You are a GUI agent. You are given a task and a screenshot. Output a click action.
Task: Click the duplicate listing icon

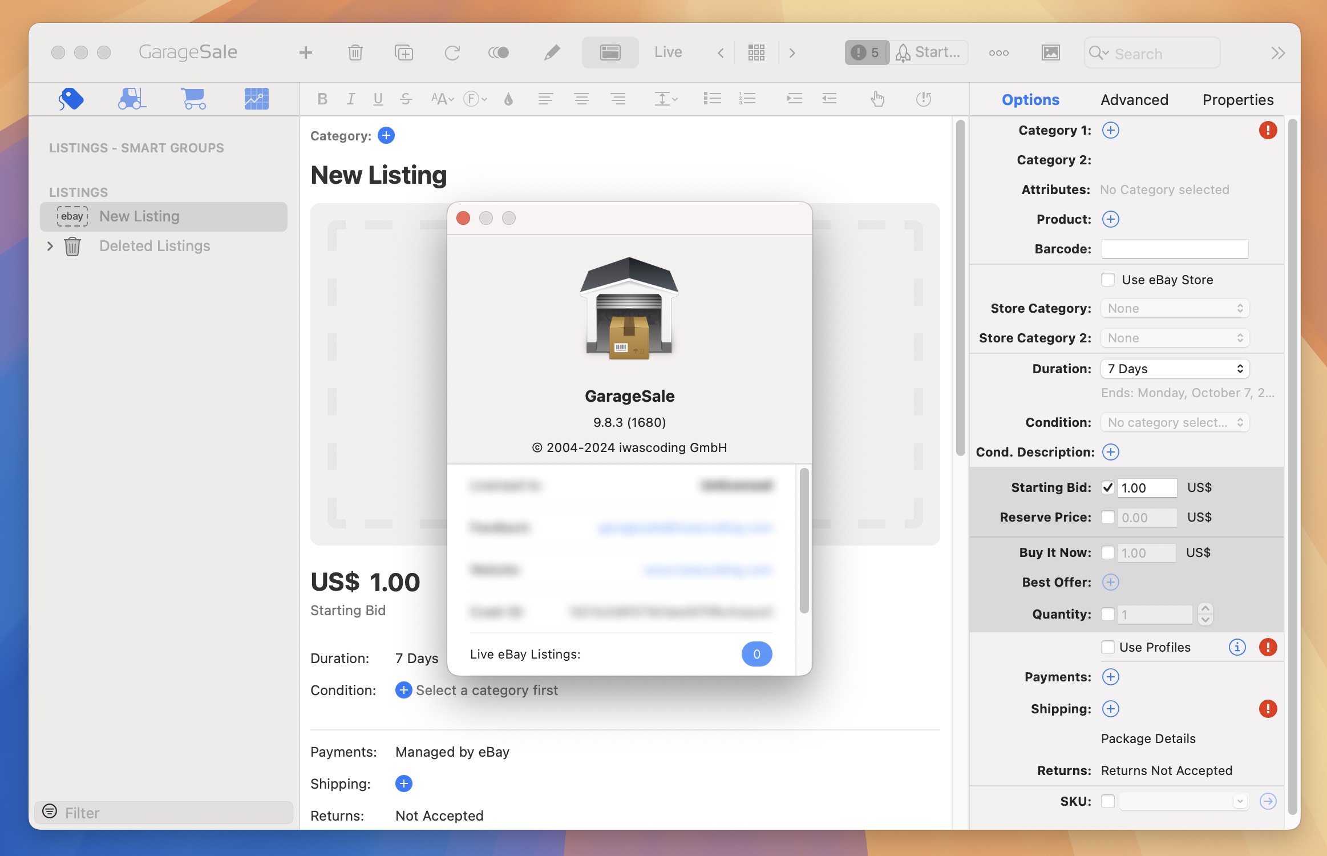404,53
